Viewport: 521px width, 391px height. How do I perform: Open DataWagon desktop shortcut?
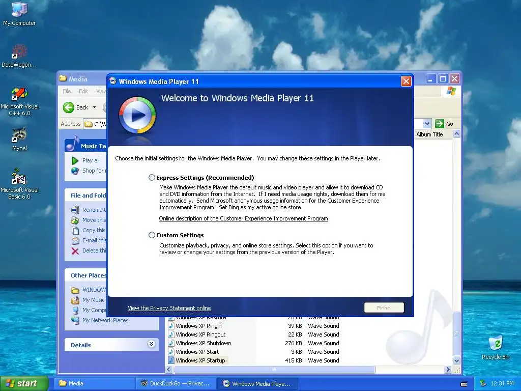(19, 56)
